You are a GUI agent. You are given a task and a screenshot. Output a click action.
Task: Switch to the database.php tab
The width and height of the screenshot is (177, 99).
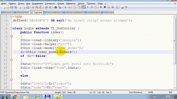[x=92, y=12]
